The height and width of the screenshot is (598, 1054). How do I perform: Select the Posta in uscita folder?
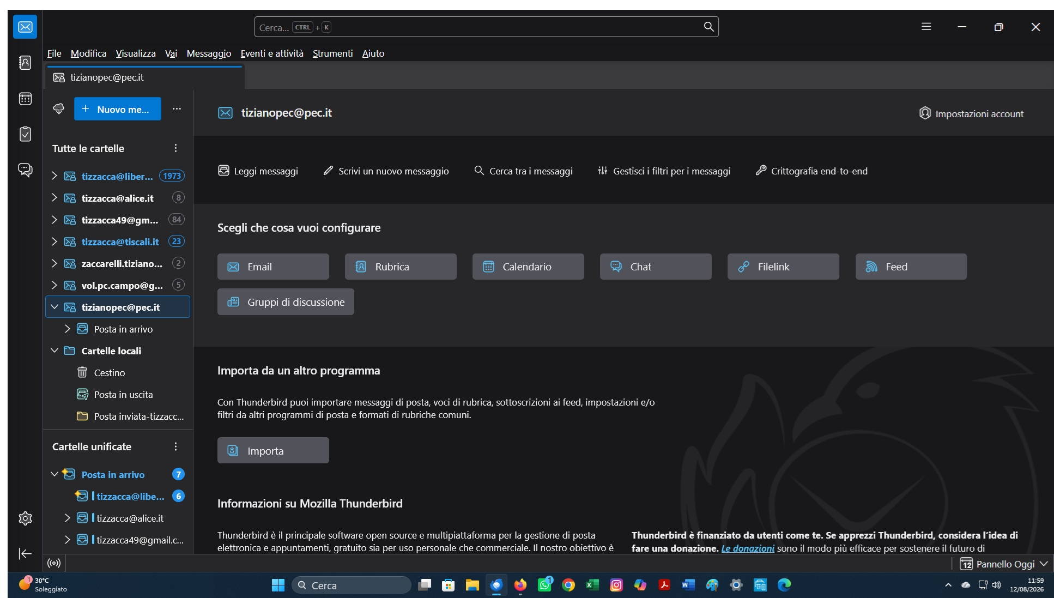click(118, 394)
